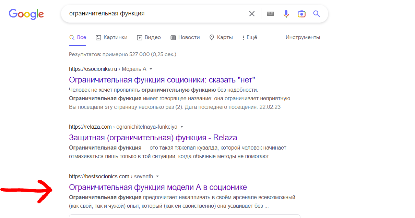
Task: Expand arrow next to relaza.com breadcrumb
Action: tap(182, 127)
